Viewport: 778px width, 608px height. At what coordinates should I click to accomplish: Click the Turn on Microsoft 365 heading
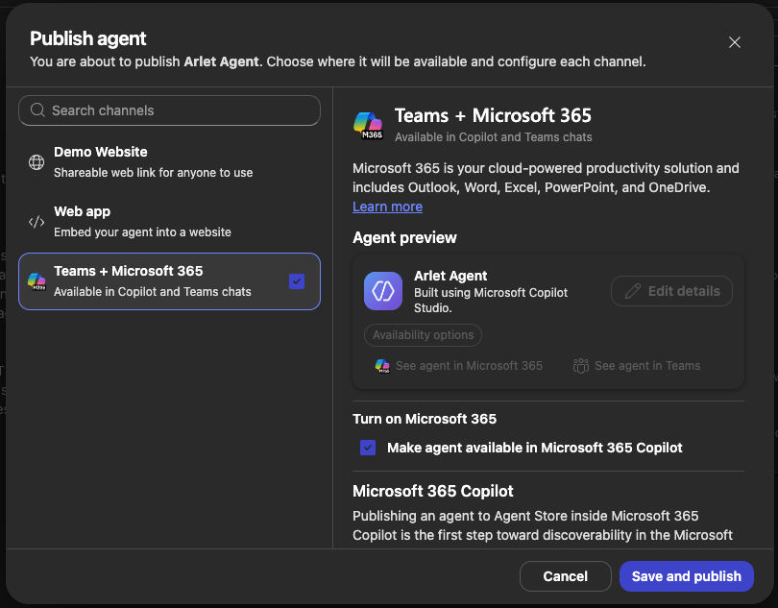pyautogui.click(x=425, y=419)
